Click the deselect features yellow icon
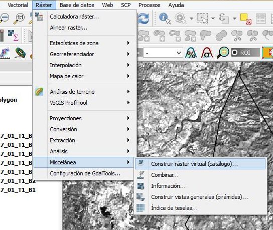The image size is (273, 230). click(245, 19)
